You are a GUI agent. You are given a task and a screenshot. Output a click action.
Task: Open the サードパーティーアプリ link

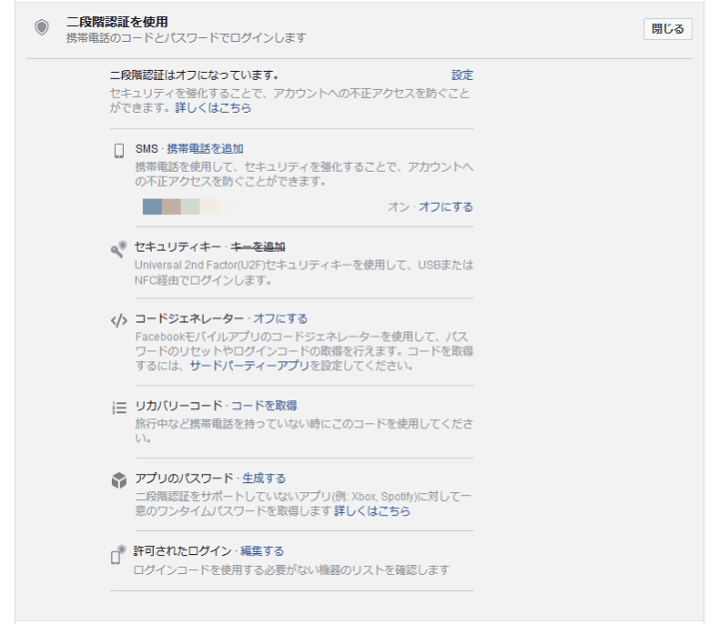[250, 365]
